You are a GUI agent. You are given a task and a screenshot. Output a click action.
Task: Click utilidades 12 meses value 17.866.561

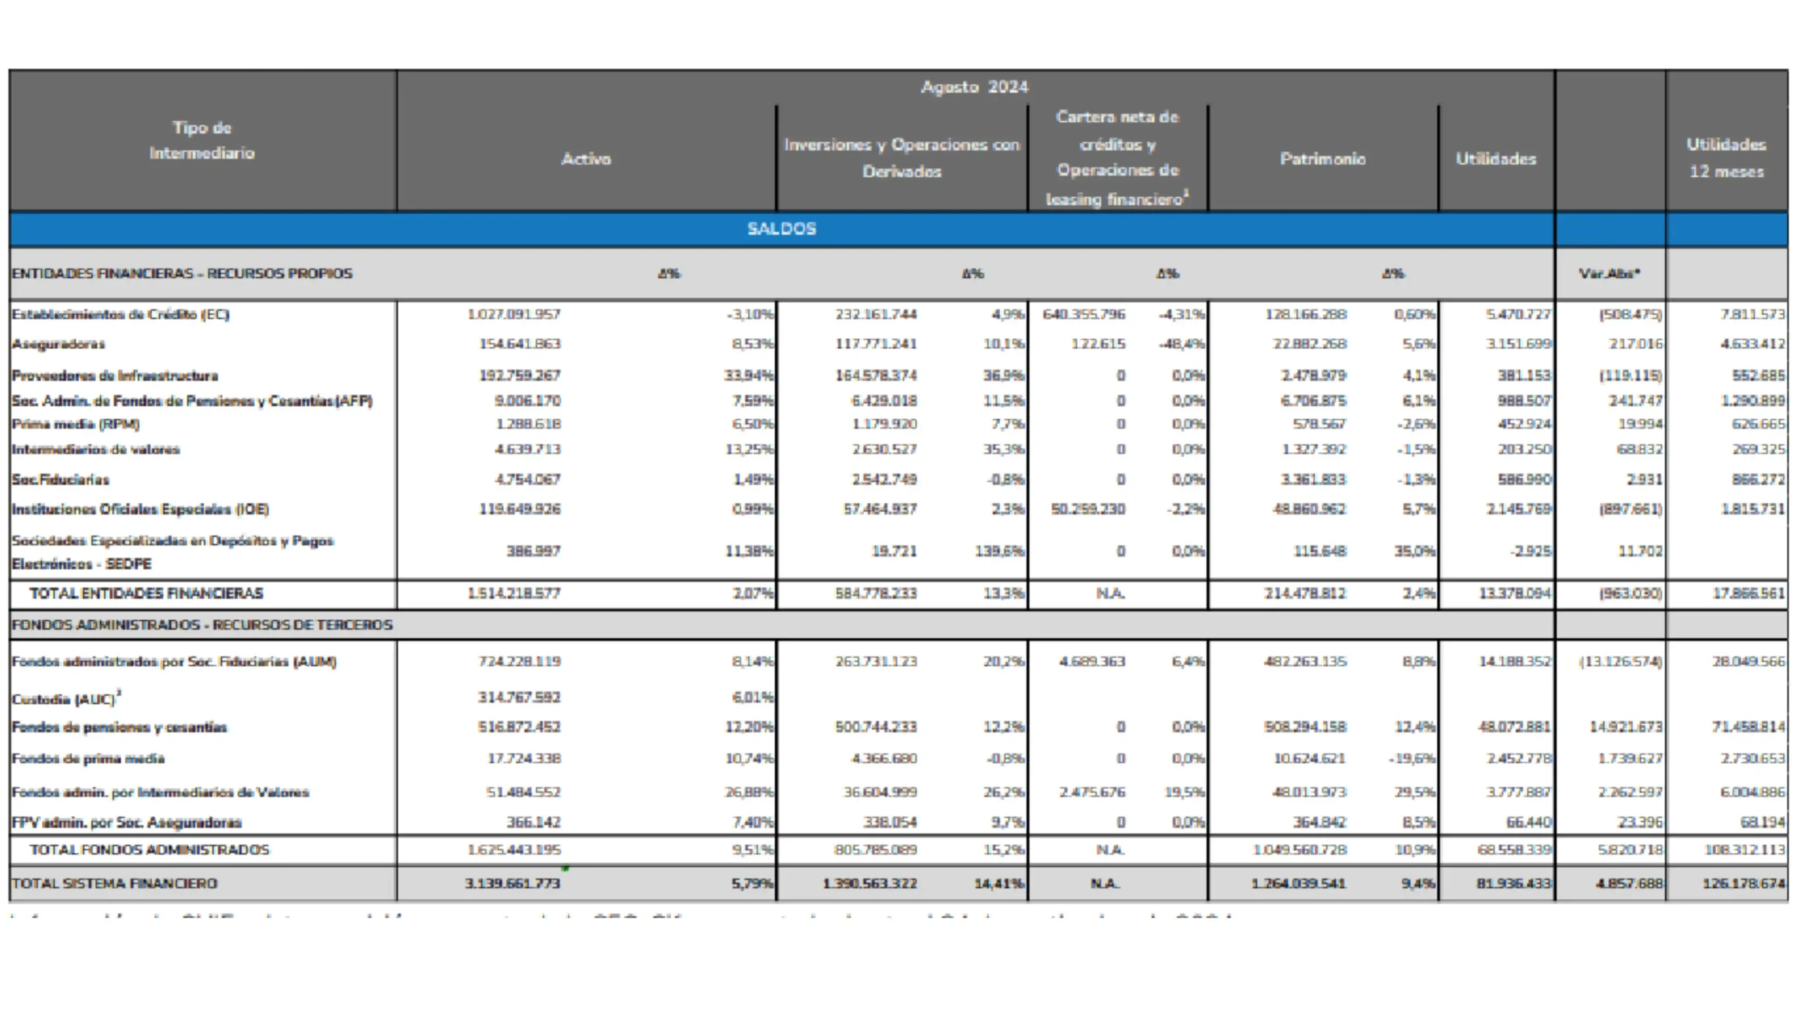[1749, 593]
